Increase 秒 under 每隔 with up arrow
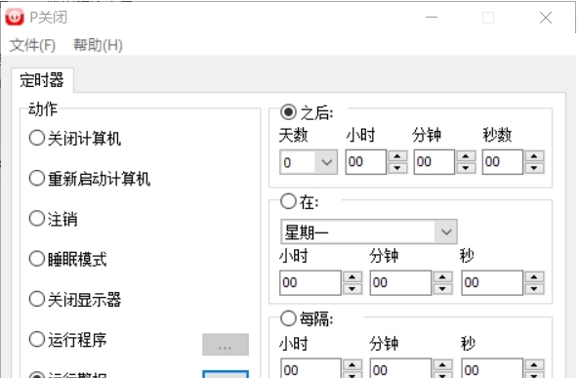This screenshot has width=579, height=378. click(534, 364)
